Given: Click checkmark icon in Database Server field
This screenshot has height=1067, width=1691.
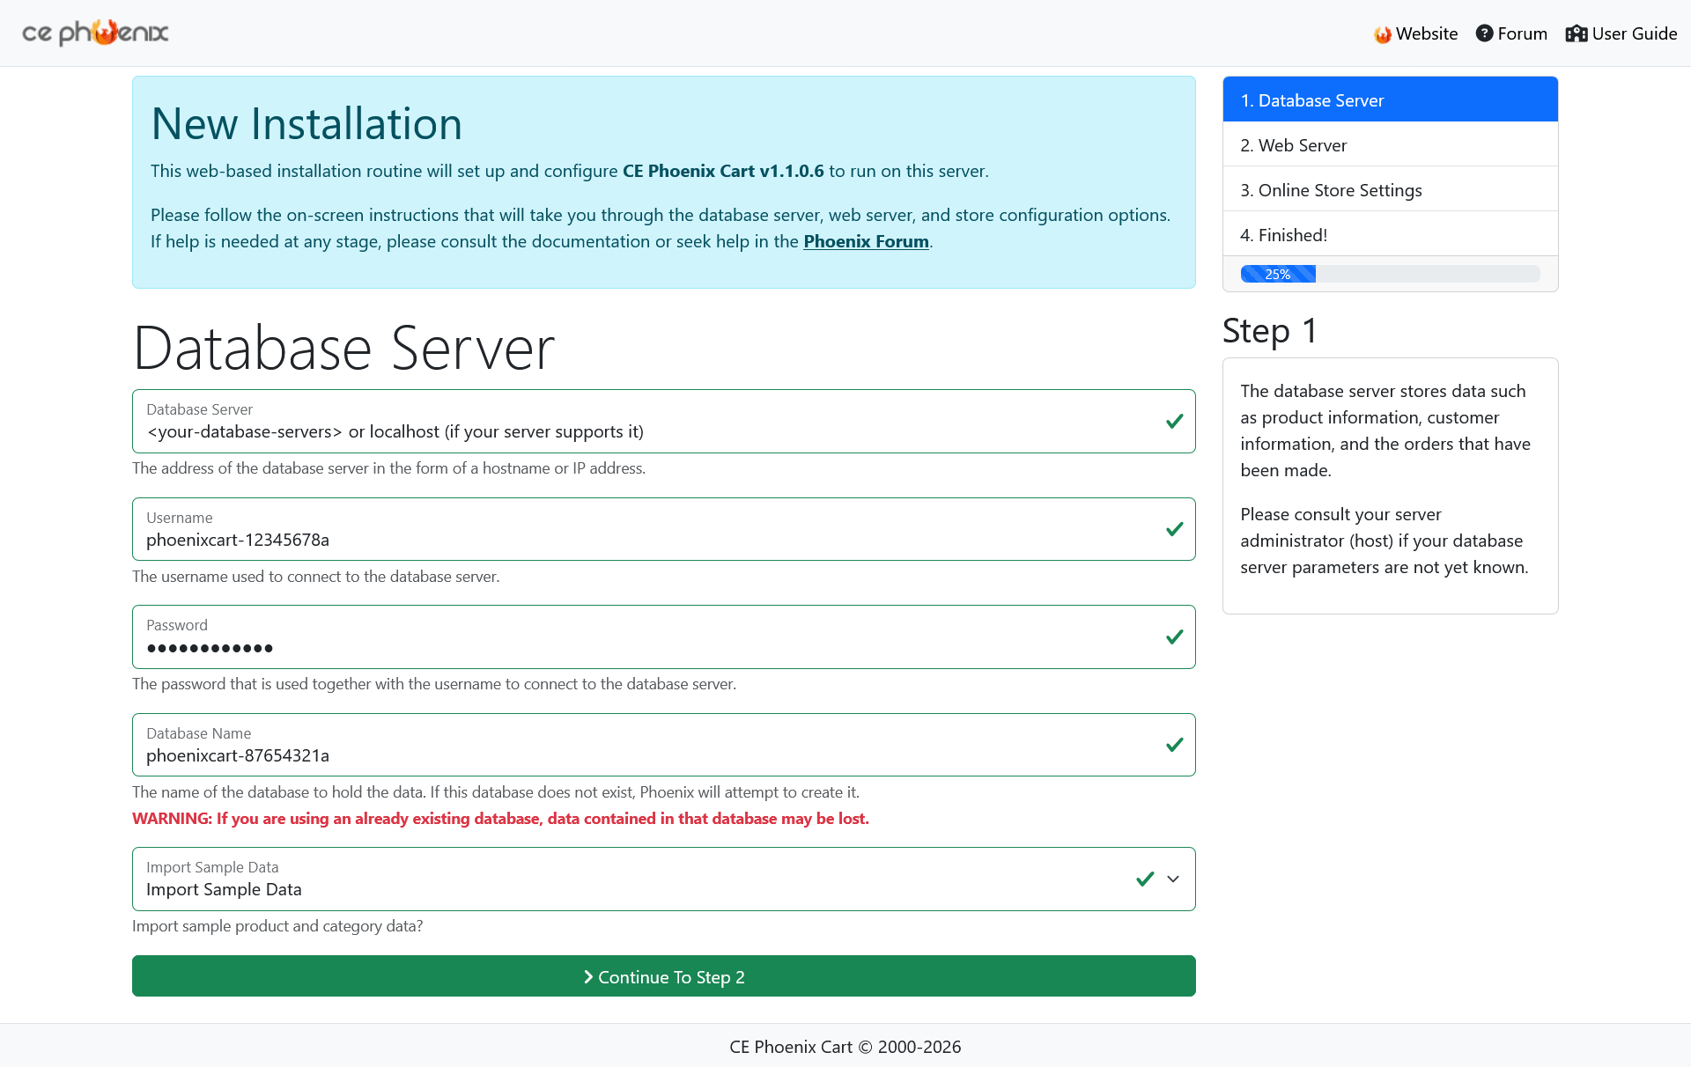Looking at the screenshot, I should click(1174, 422).
